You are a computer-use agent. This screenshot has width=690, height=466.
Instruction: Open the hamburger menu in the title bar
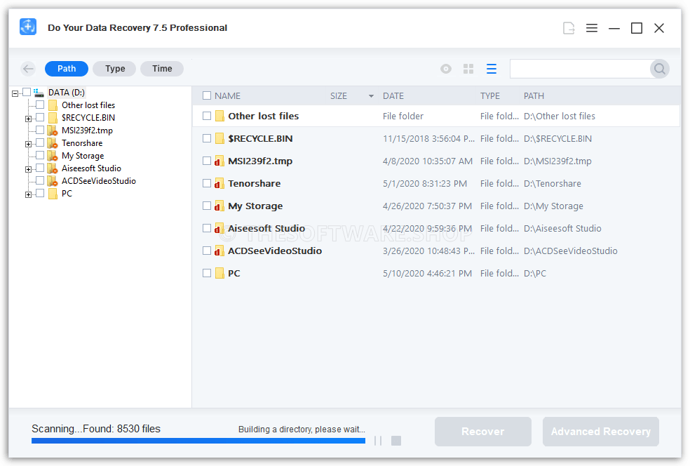(592, 28)
